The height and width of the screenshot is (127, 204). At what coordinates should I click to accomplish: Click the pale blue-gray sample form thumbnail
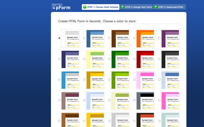point(170,80)
